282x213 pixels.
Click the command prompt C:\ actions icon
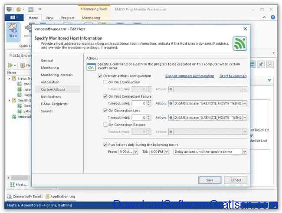91,66
